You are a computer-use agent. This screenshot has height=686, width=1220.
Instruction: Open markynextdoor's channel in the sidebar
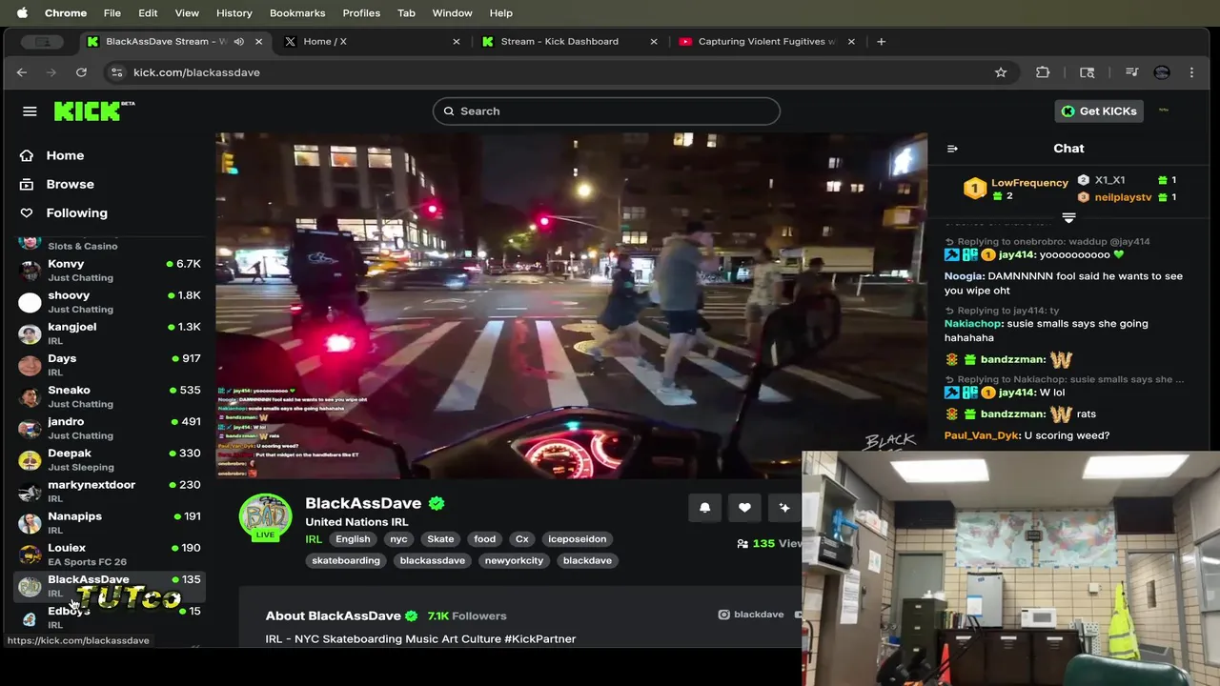click(110, 491)
